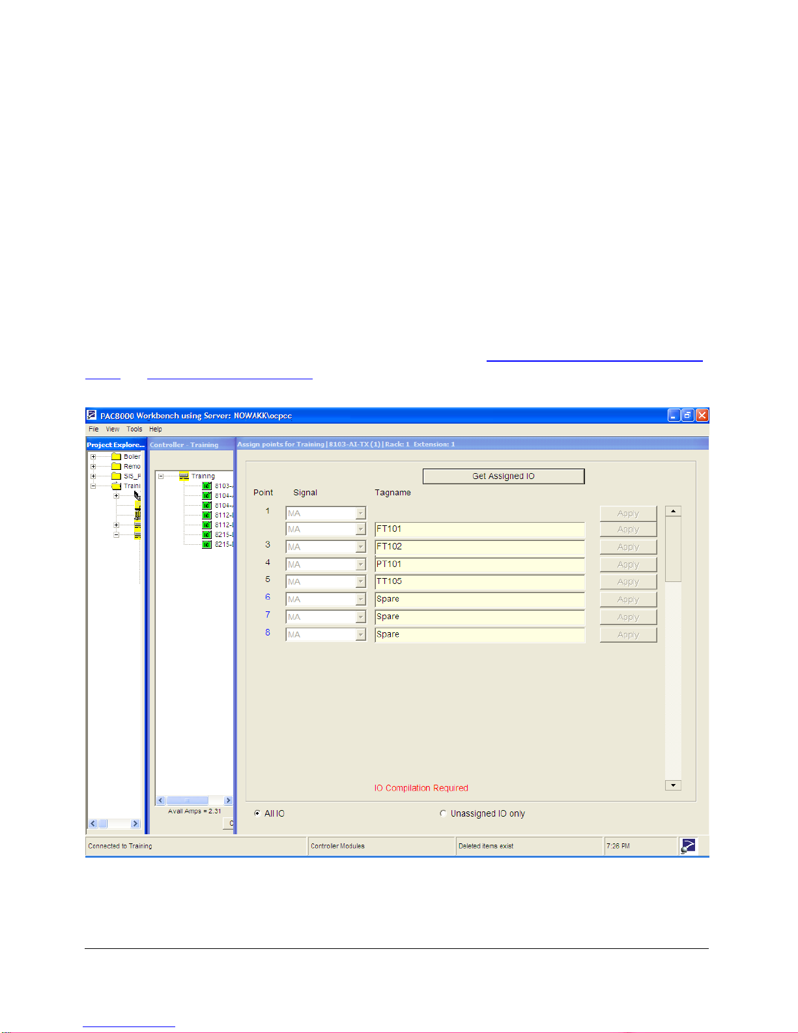Screen dimensions: 798x1033
Task: Click the green IO icon beside 8103
Action: click(207, 486)
